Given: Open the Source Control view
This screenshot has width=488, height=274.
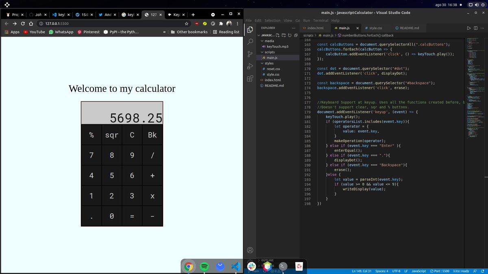Looking at the screenshot, I should pos(251,54).
